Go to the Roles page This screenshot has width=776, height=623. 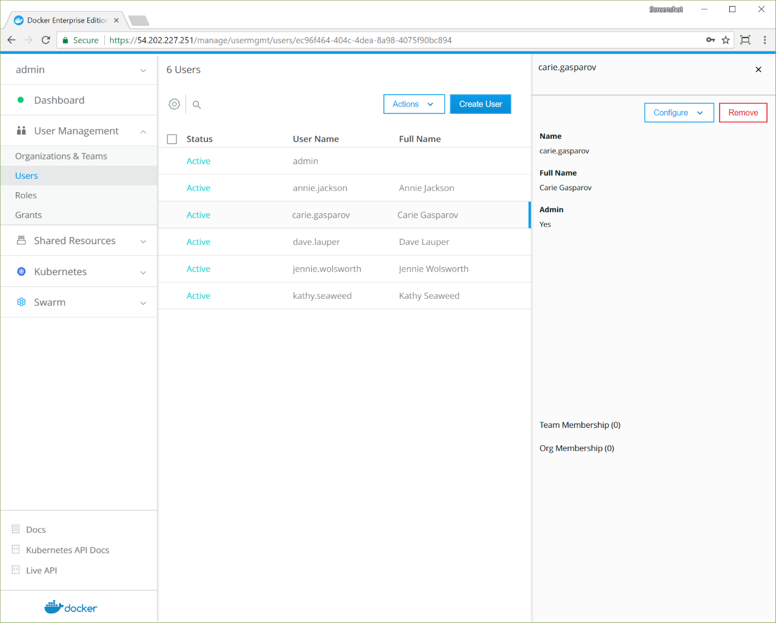[x=26, y=195]
